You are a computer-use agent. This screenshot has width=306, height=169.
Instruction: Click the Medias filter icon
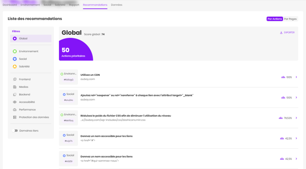point(15,87)
